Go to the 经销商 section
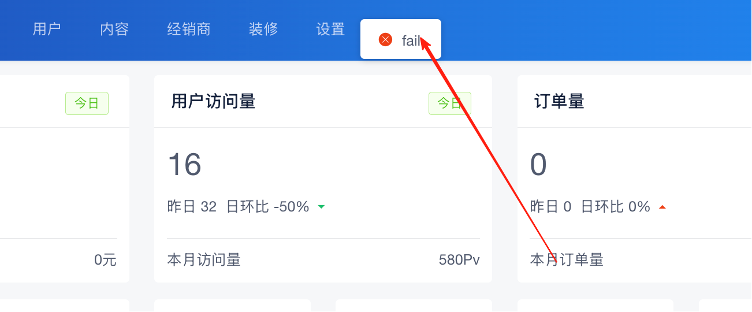This screenshot has height=312, width=752. tap(189, 29)
